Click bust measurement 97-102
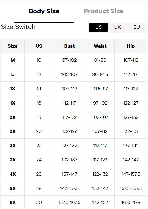148x209 pixels. tap(69, 60)
